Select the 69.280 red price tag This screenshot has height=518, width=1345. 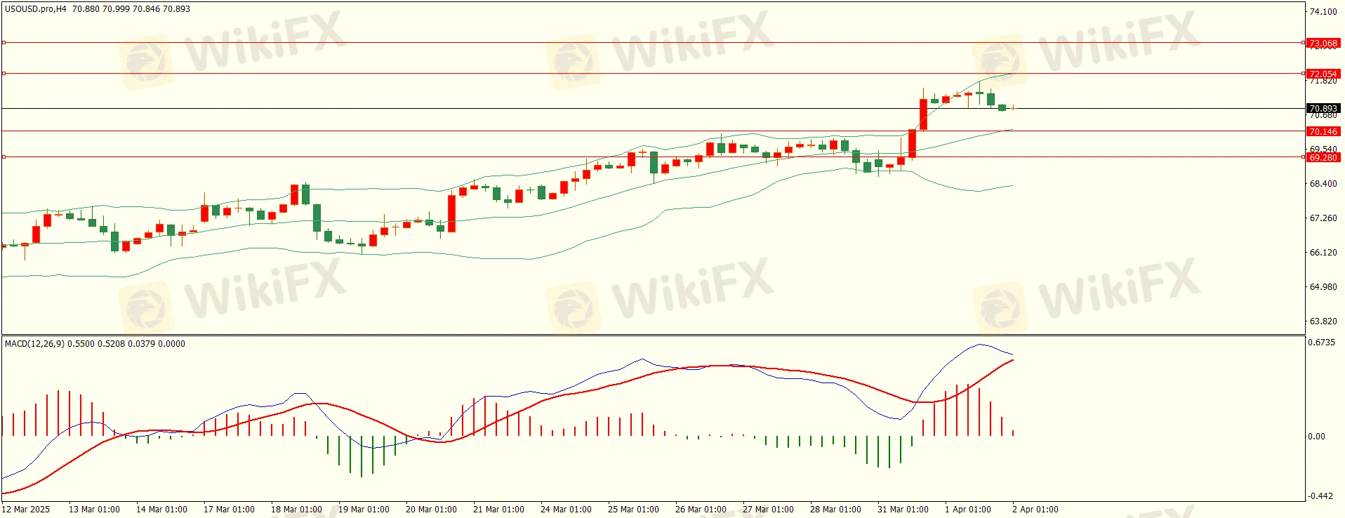click(x=1323, y=158)
